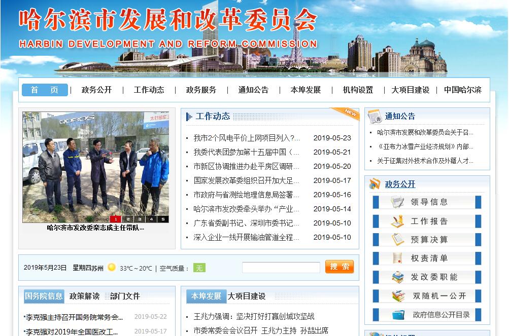Image resolution: width=509 pixels, height=336 pixels.
Task: Click the green air quality badge
Action: point(199,268)
